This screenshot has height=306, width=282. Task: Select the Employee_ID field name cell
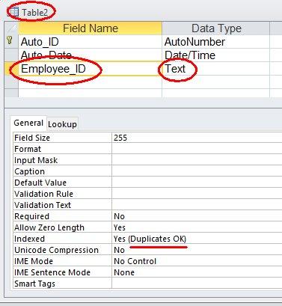point(90,69)
